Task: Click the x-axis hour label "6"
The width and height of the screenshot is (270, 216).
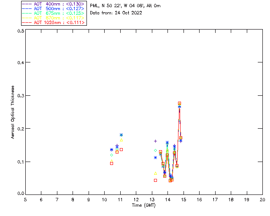Action: click(x=41, y=200)
